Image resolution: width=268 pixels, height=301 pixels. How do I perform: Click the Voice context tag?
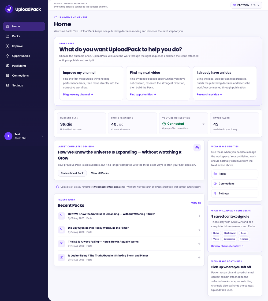click(x=216, y=239)
